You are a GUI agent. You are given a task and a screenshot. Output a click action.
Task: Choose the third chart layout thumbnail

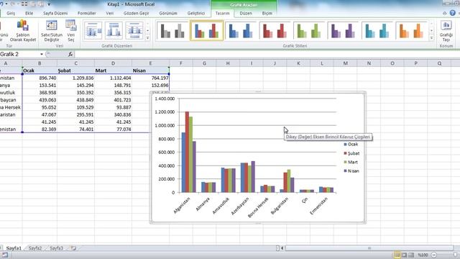[x=134, y=30]
